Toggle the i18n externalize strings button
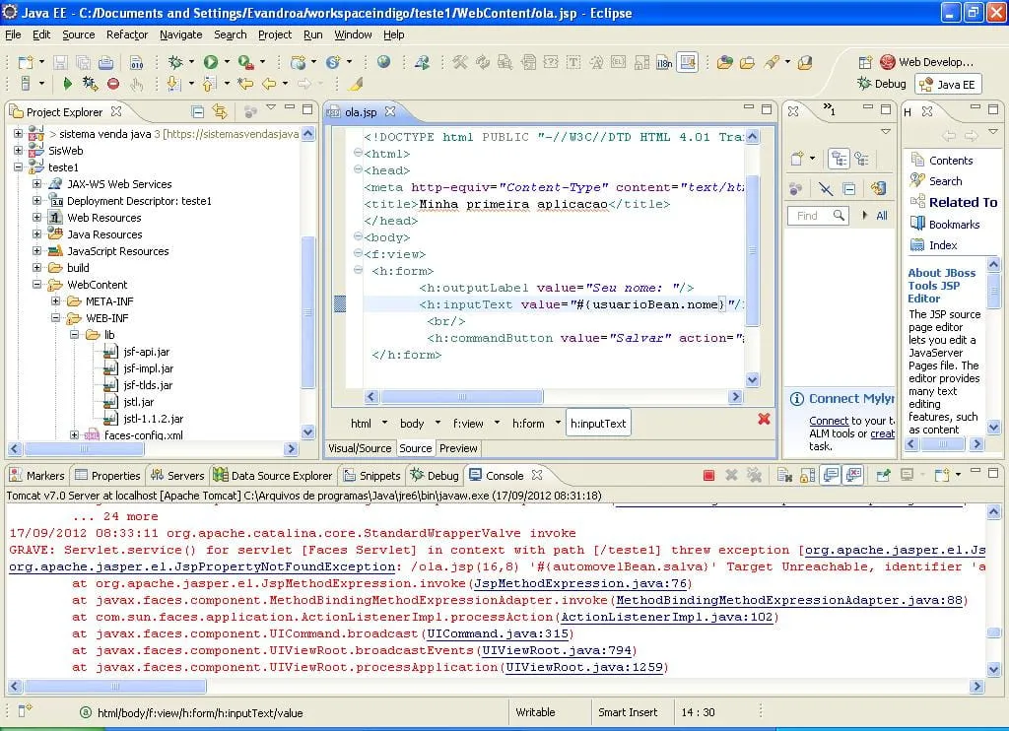The height and width of the screenshot is (731, 1009). click(664, 62)
